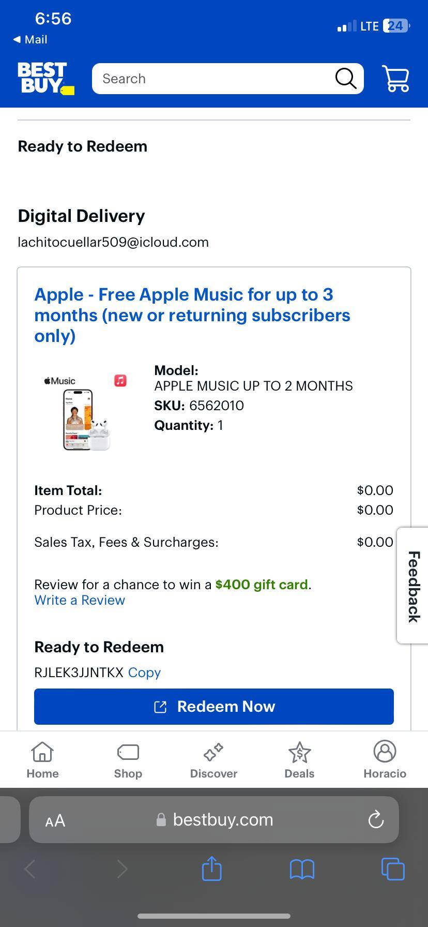
Task: Tap the search magnifier icon
Action: point(345,79)
